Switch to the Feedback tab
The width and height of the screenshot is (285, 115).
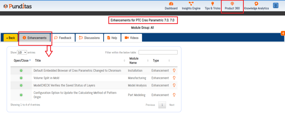[63, 38]
